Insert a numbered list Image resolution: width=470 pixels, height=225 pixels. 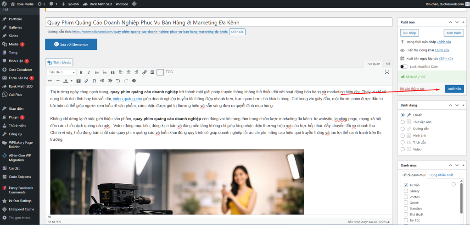point(105,72)
